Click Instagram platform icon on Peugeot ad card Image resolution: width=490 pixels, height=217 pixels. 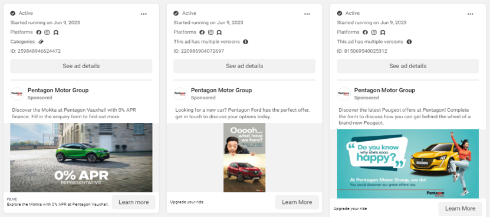(374, 32)
